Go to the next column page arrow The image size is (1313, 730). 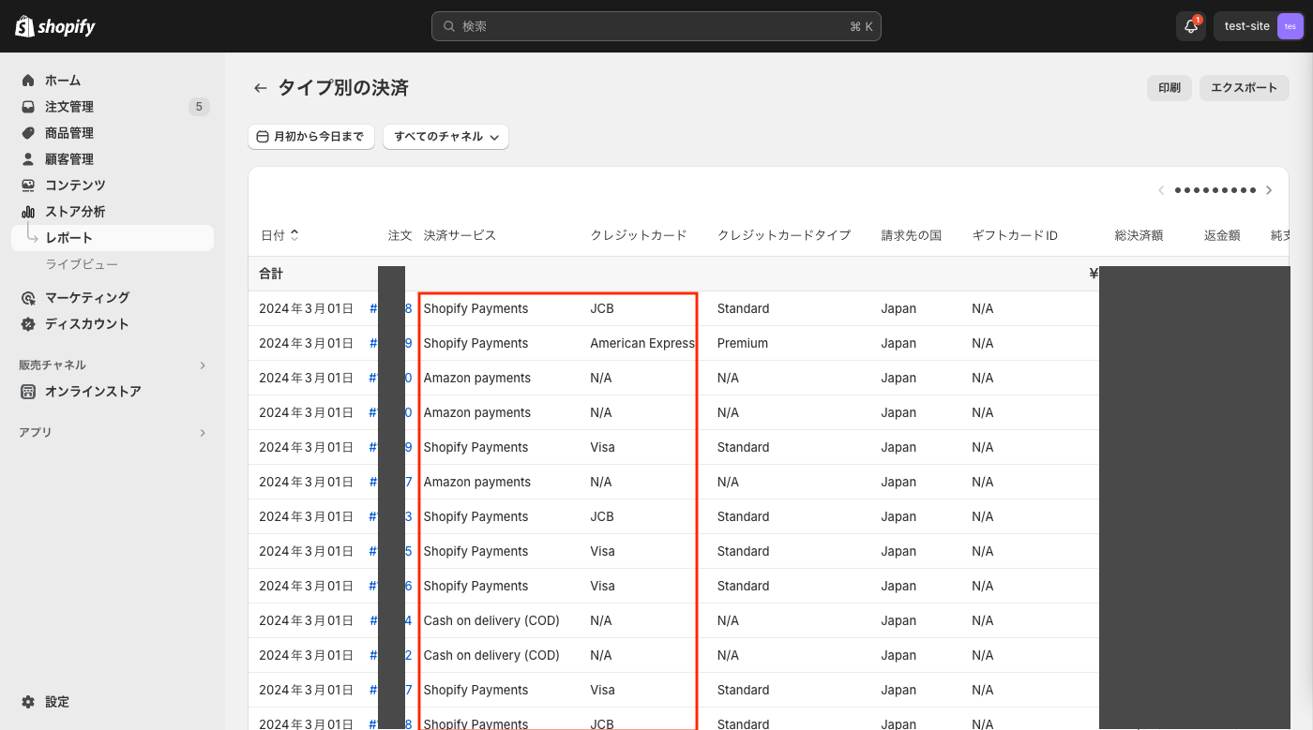pyautogui.click(x=1269, y=190)
